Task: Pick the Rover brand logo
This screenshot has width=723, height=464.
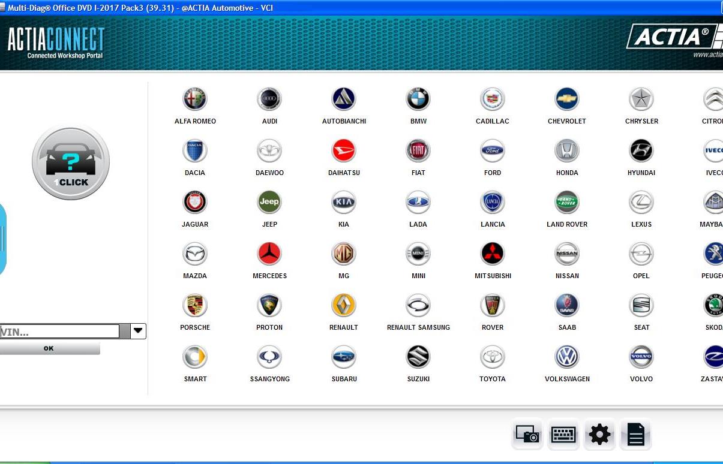Action: [x=493, y=305]
